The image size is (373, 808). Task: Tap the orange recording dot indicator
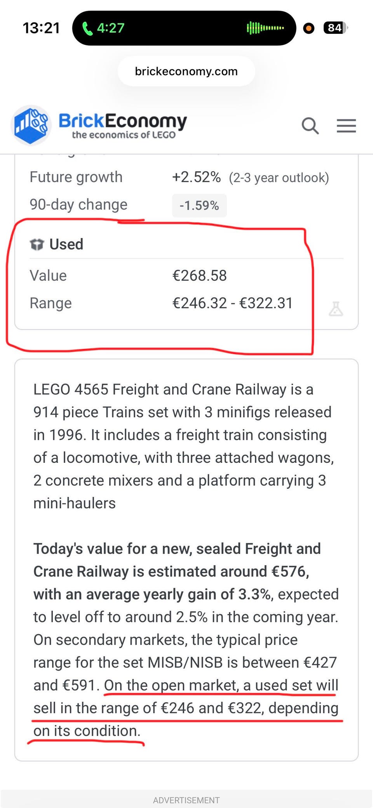tap(309, 28)
